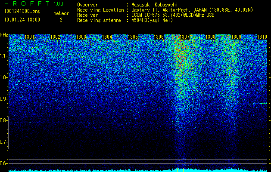Screen dimensions: 271x172
Task: Click the ICOM IC-575 receiver text
Action: (173, 15)
